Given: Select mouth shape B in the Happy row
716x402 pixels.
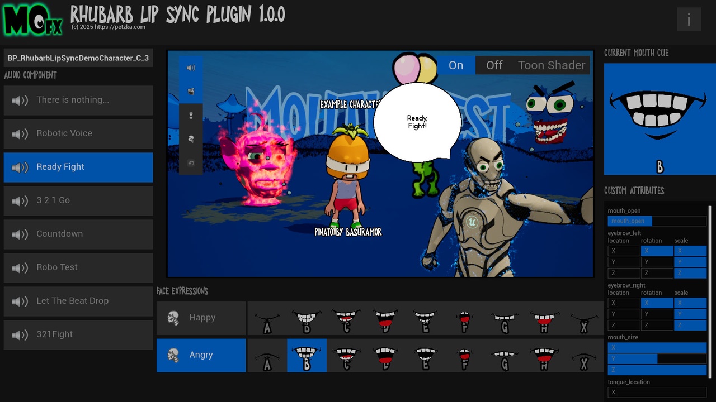Looking at the screenshot, I should [307, 318].
